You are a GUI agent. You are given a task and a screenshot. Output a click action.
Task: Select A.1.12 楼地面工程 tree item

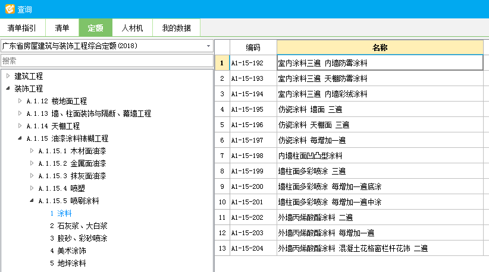[57, 101]
